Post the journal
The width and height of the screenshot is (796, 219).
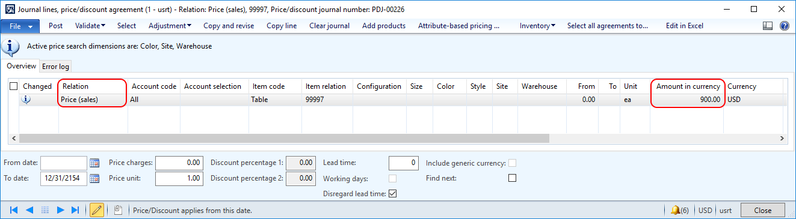56,26
